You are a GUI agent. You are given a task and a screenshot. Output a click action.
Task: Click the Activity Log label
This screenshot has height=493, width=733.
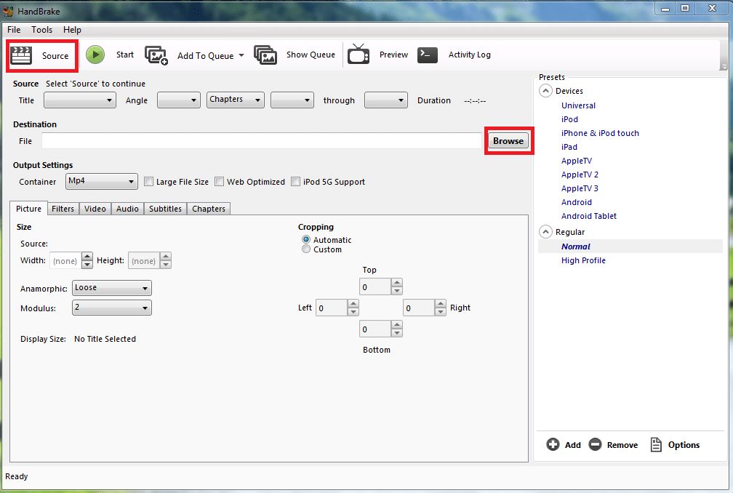(469, 55)
